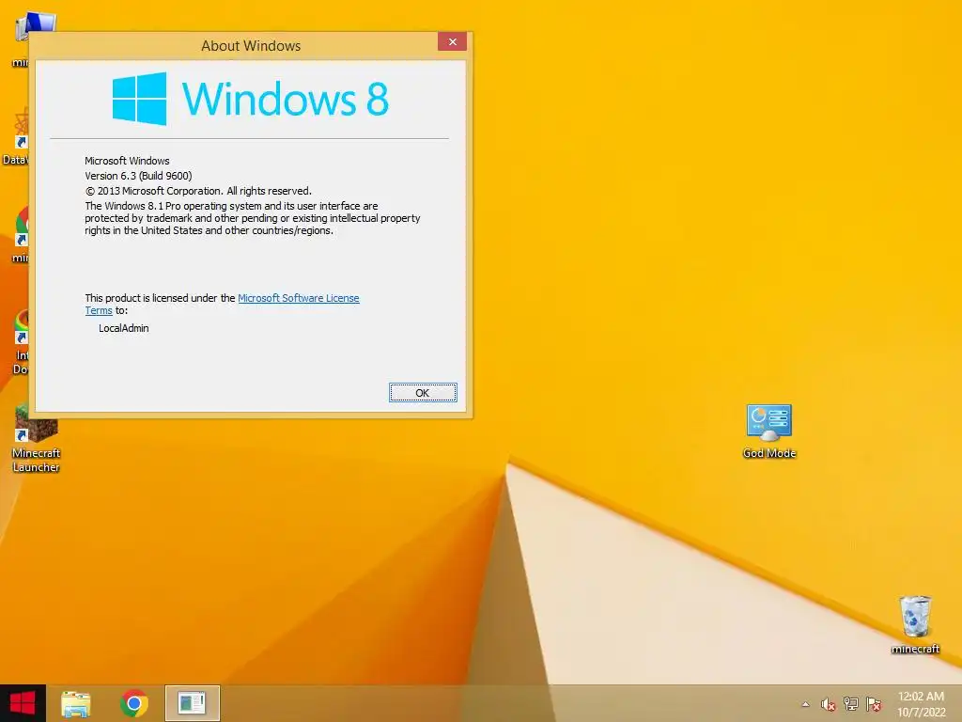Open the network tray icon
The image size is (962, 722).
pos(851,704)
